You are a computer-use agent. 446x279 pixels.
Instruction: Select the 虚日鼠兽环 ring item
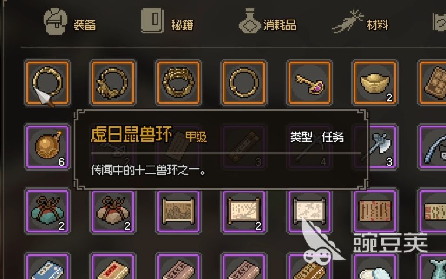coord(47,83)
